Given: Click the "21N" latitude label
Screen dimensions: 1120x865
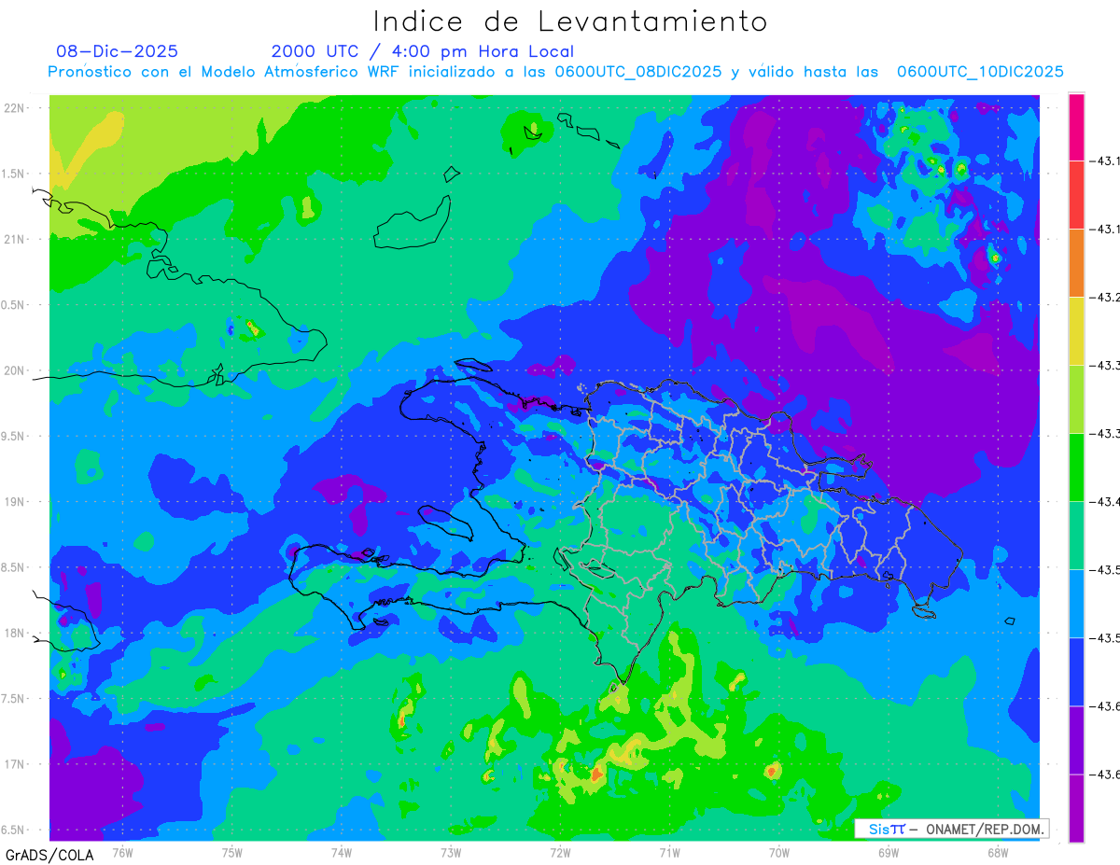Looking at the screenshot, I should 16,240.
